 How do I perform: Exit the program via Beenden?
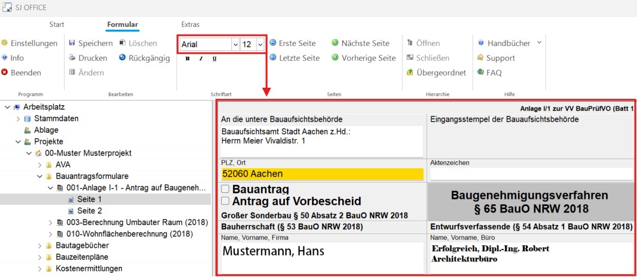click(5, 72)
